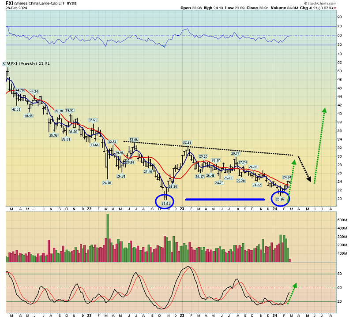Click the 26-Feb-2024 date label
353x319 pixels.
tap(16, 8)
